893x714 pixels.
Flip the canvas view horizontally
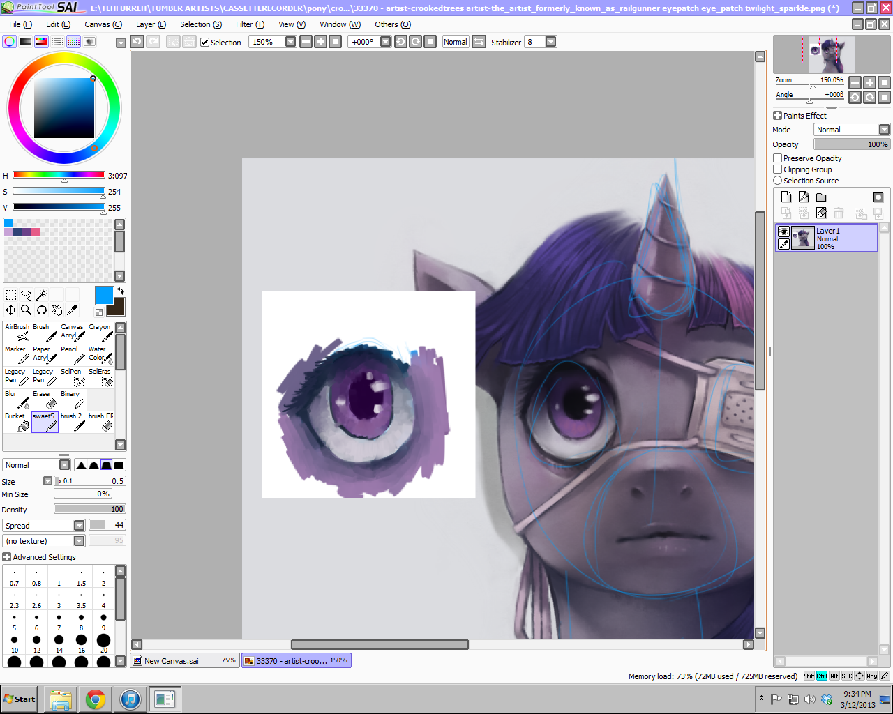[x=479, y=42]
